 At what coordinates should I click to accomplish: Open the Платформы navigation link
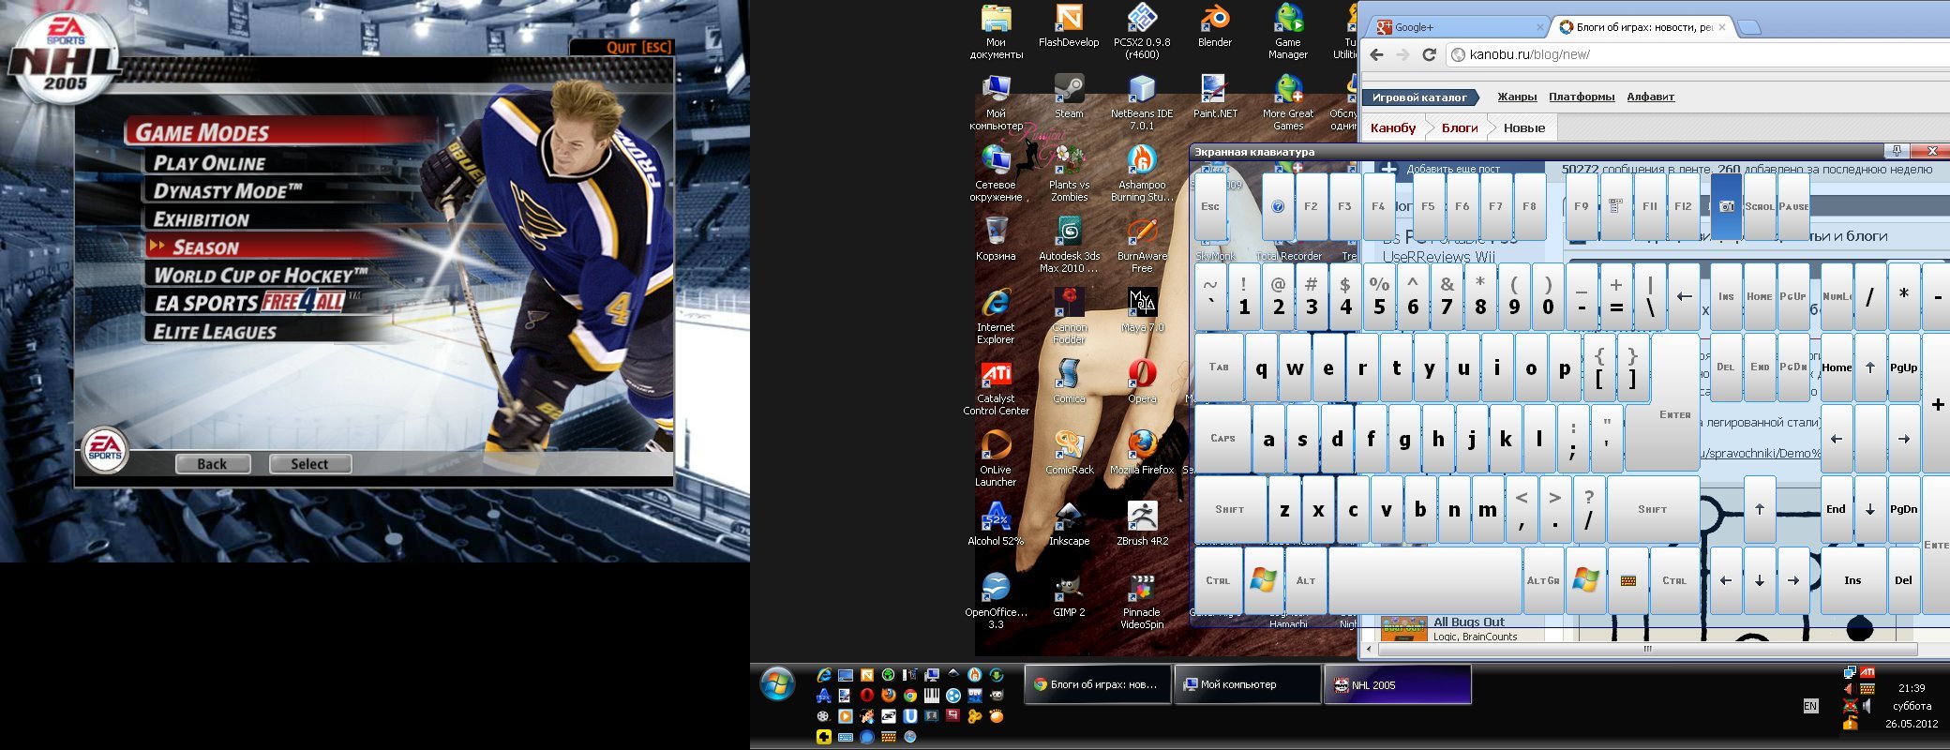[x=1582, y=97]
